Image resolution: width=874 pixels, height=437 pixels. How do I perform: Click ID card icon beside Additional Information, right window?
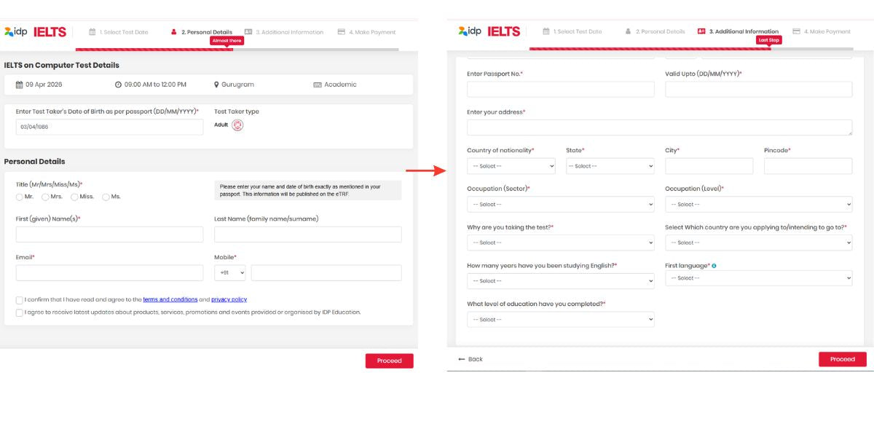pos(701,31)
